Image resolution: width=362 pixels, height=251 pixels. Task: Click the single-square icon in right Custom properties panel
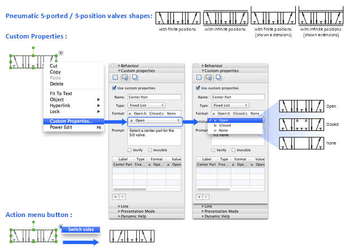(x=199, y=78)
